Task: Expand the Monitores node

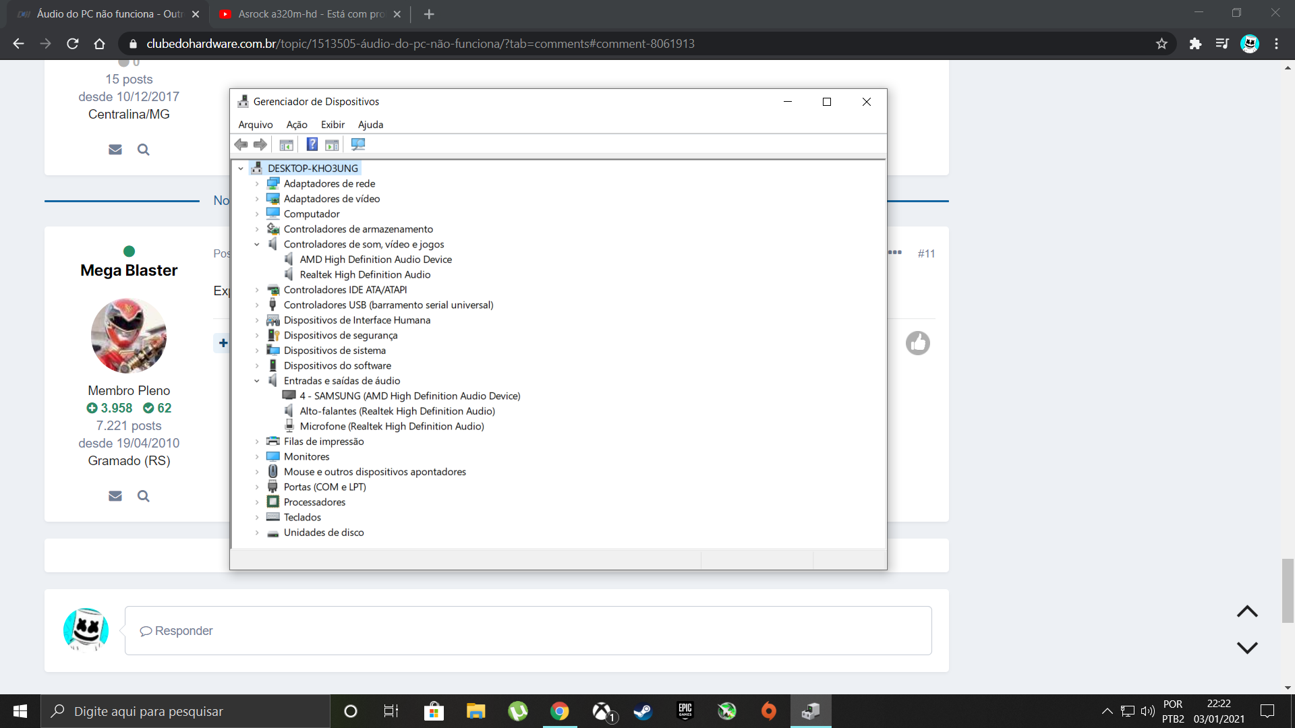Action: click(x=257, y=456)
